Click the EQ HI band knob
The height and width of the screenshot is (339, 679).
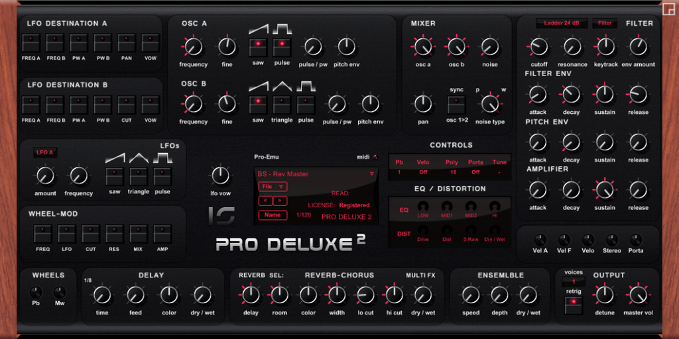495,207
